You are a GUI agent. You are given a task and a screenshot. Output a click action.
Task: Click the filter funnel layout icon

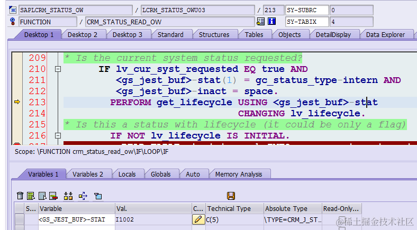coord(98,196)
